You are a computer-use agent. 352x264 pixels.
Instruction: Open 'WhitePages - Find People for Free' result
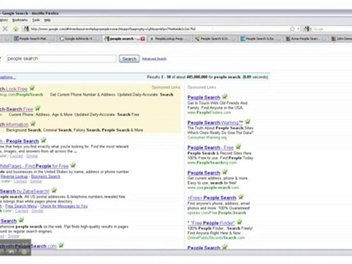click(x=34, y=166)
